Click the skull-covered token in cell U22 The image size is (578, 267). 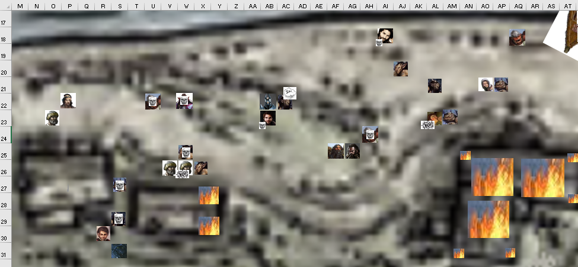152,101
